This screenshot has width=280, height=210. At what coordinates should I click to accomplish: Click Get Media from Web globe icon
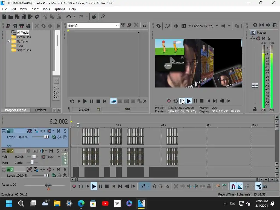point(28,26)
